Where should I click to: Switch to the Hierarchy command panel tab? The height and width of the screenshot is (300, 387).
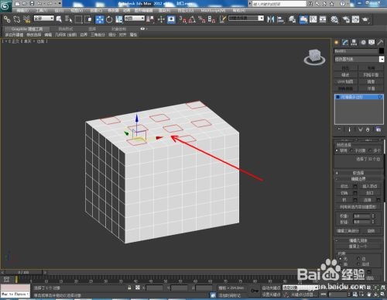[354, 43]
